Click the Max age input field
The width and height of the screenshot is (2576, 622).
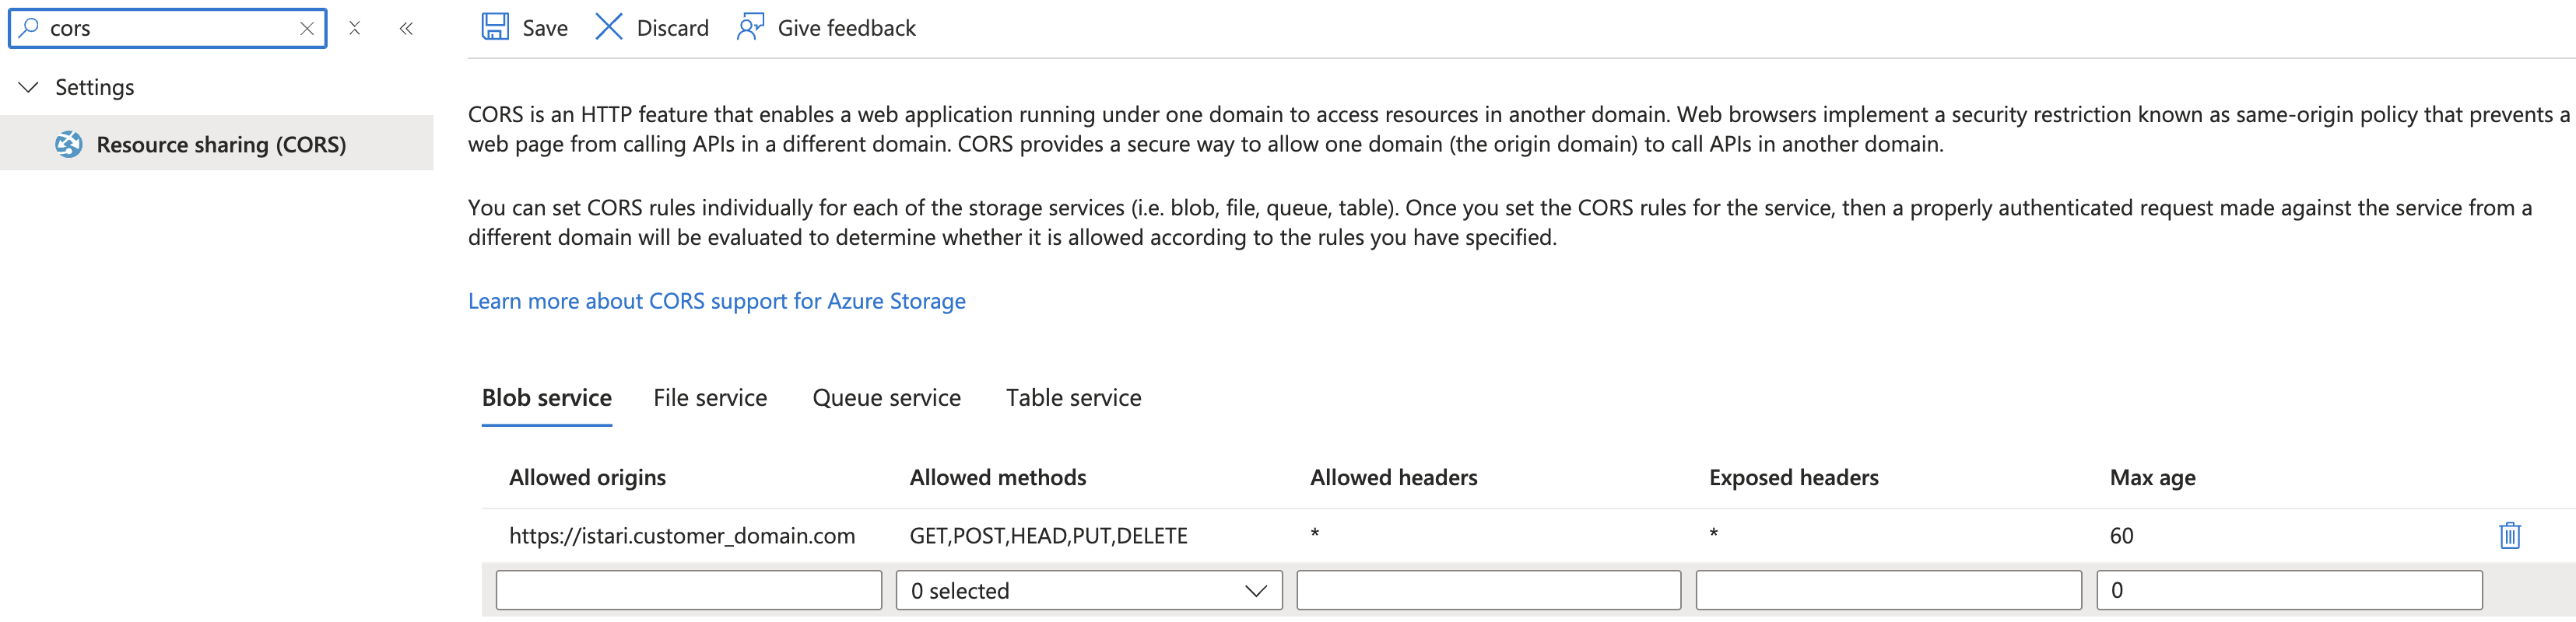tap(2288, 590)
